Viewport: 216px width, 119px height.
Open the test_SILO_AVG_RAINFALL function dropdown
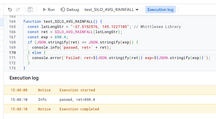coord(111,10)
